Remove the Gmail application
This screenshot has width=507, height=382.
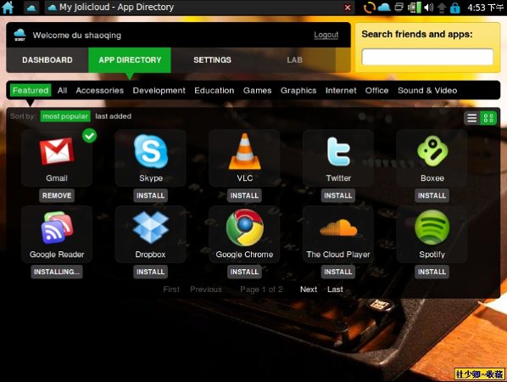point(57,195)
